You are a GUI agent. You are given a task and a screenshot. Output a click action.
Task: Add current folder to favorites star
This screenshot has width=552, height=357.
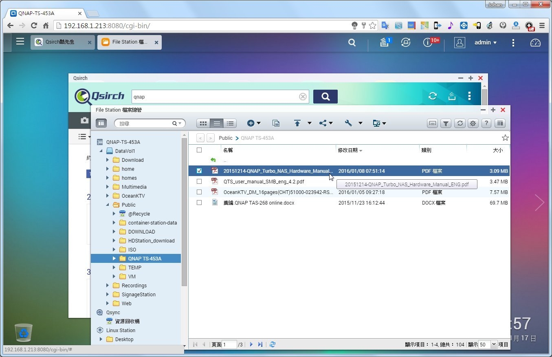coord(505,138)
